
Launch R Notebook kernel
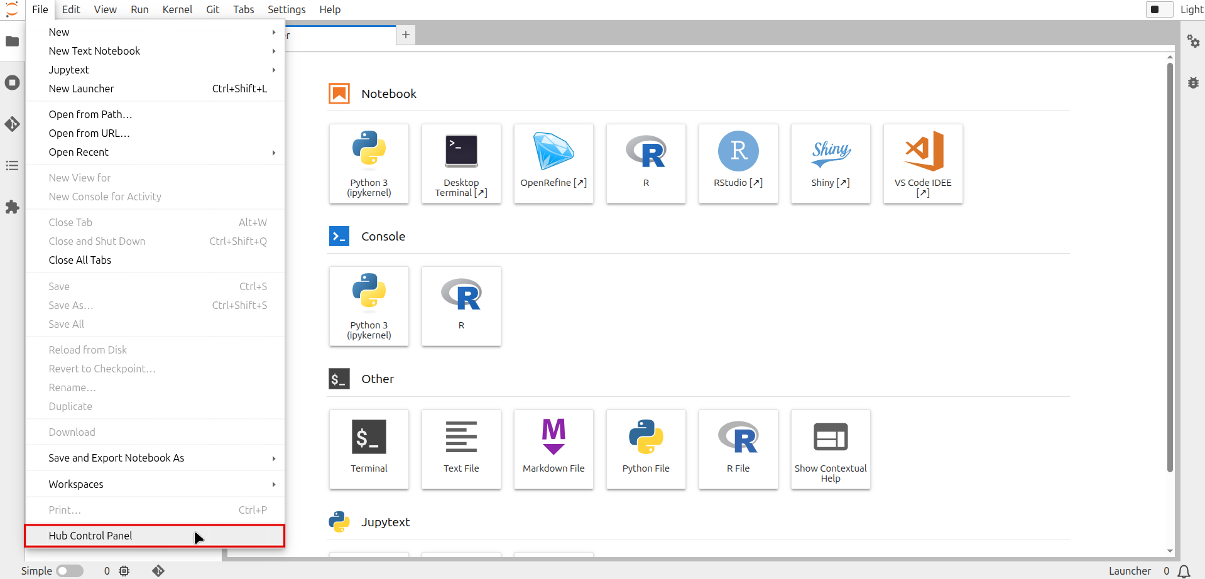pyautogui.click(x=646, y=163)
